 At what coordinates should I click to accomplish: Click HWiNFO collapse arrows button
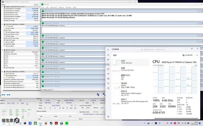tap(8, 95)
